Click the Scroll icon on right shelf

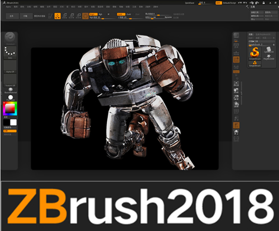tap(236, 46)
